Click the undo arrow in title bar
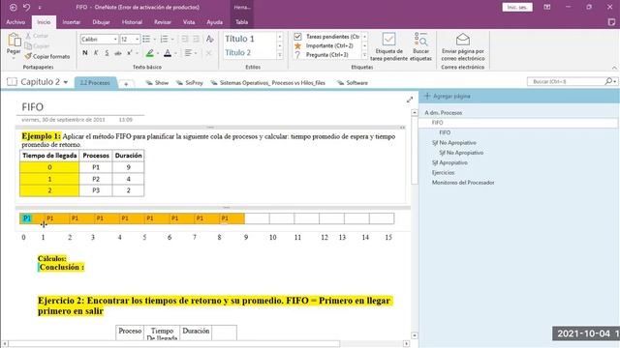This screenshot has height=348, width=620. click(26, 7)
